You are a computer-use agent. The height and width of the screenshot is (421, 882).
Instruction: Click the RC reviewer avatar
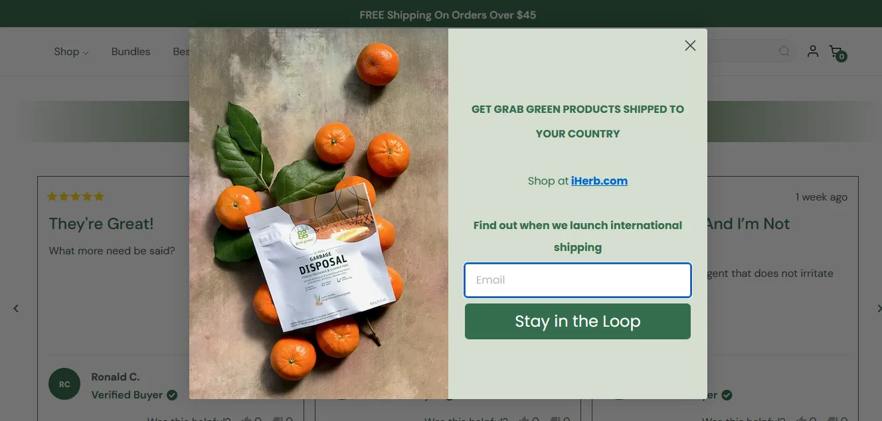pyautogui.click(x=64, y=384)
